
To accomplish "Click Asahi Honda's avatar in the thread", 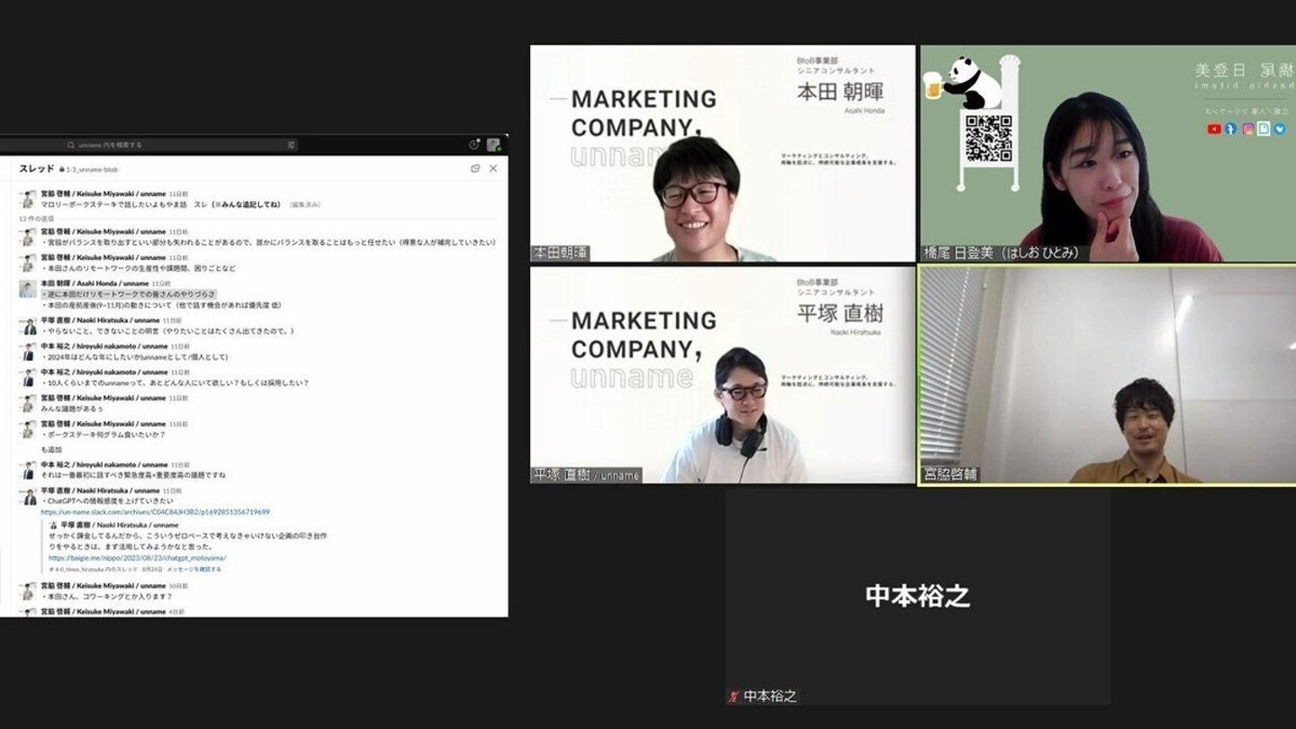I will tap(28, 289).
